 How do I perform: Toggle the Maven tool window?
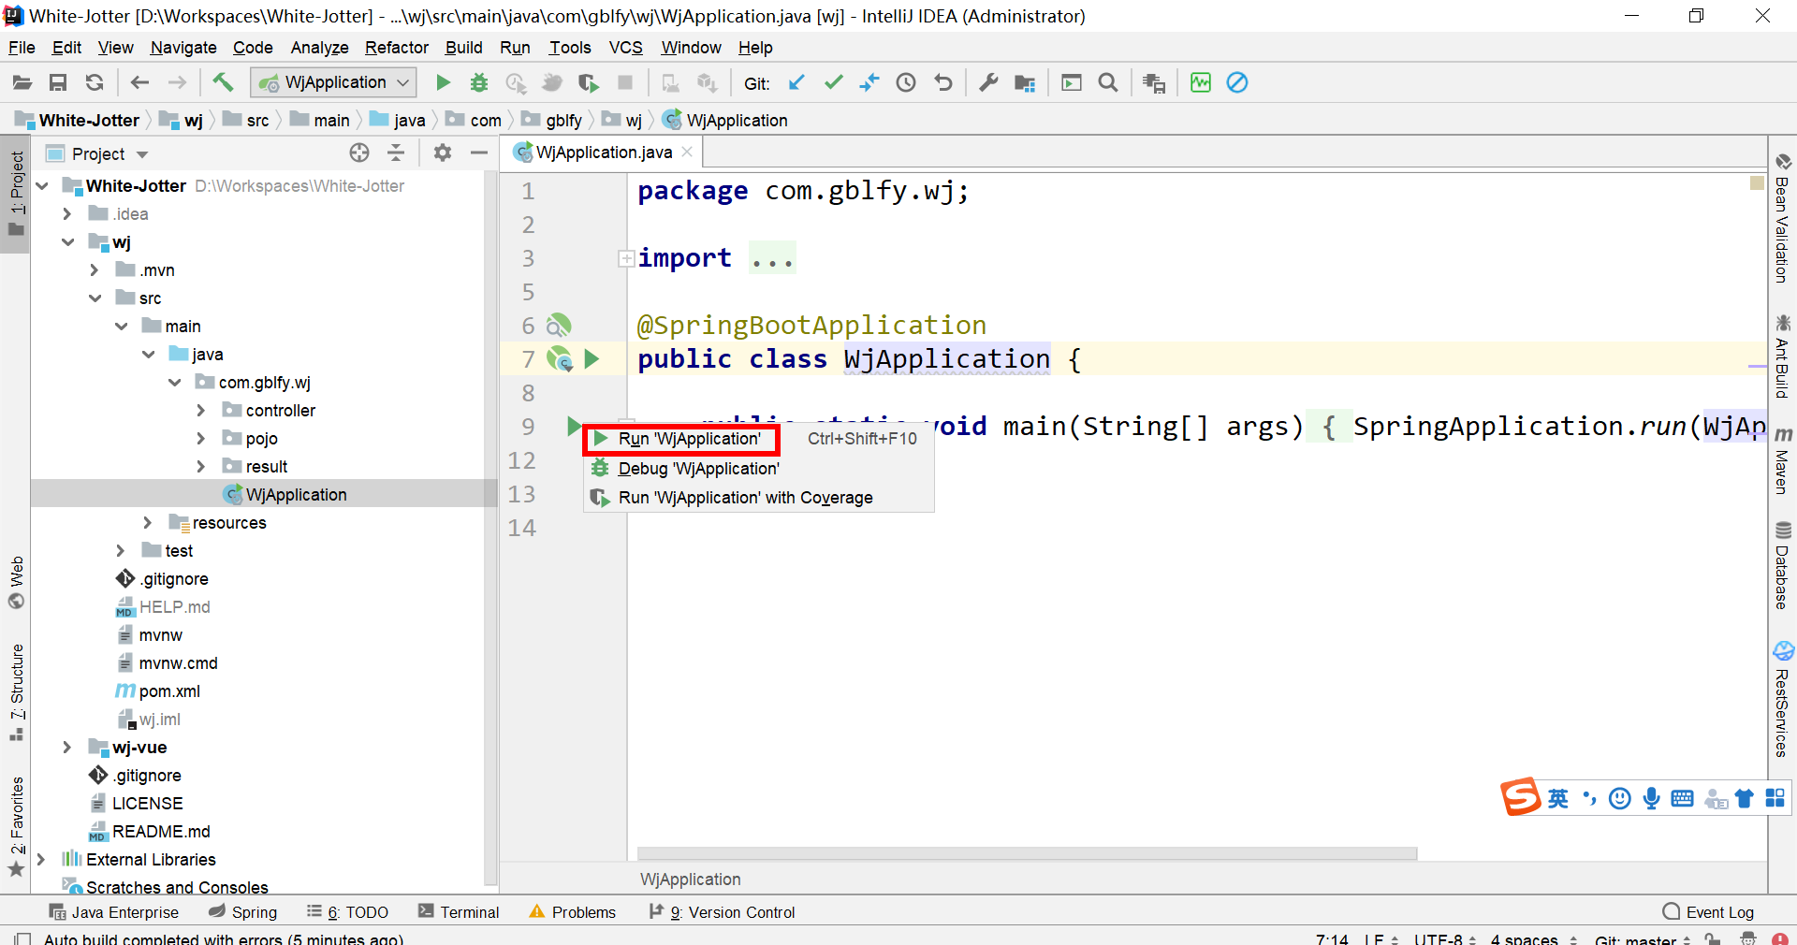coord(1783,460)
